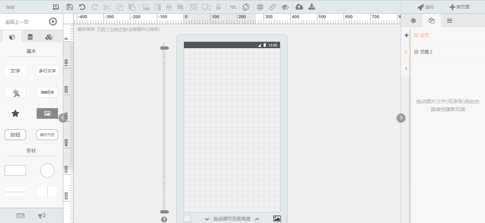Undo the last action
This screenshot has height=223, width=485.
tap(82, 7)
